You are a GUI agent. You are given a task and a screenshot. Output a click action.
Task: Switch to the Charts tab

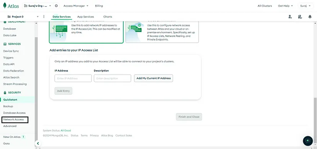pyautogui.click(x=108, y=17)
